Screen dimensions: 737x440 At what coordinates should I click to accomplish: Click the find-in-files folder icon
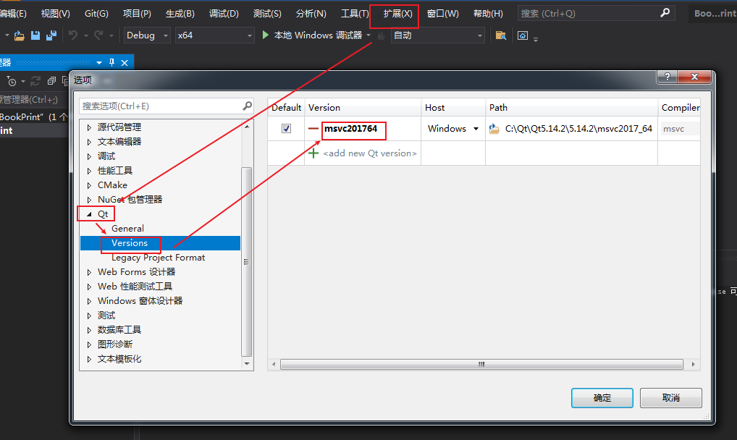coord(501,35)
